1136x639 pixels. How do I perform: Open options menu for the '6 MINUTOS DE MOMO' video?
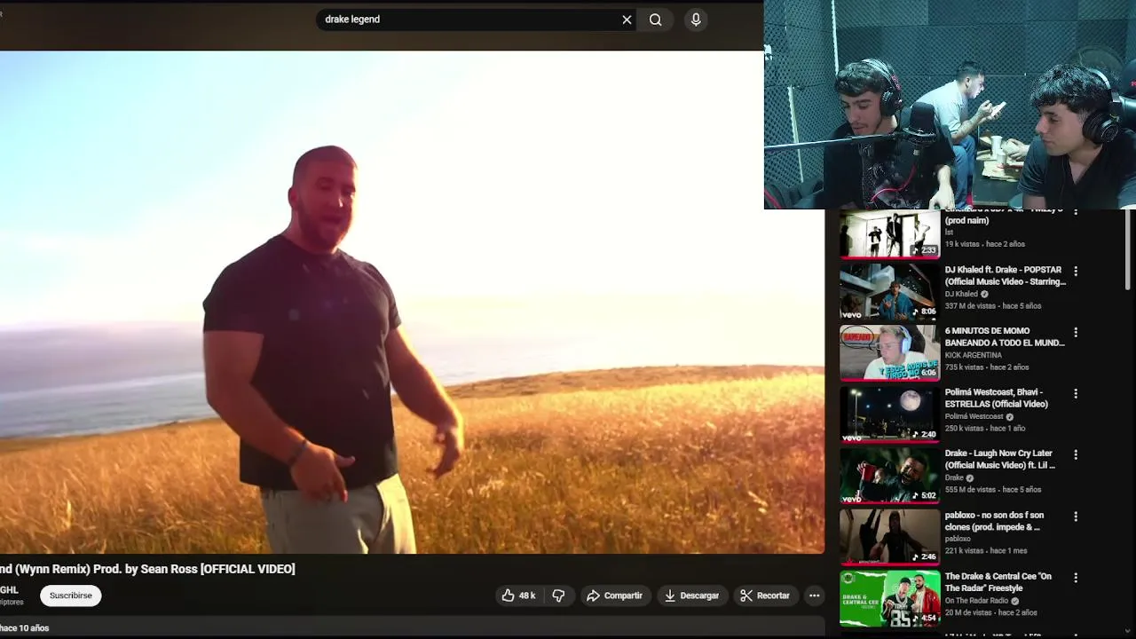pos(1076,332)
